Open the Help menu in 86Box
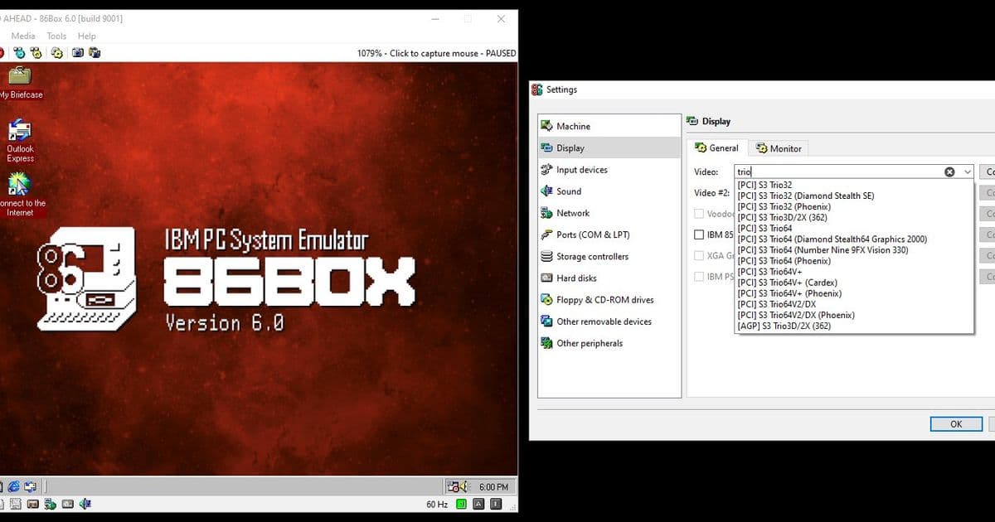Viewport: 995px width, 522px height. [x=87, y=36]
